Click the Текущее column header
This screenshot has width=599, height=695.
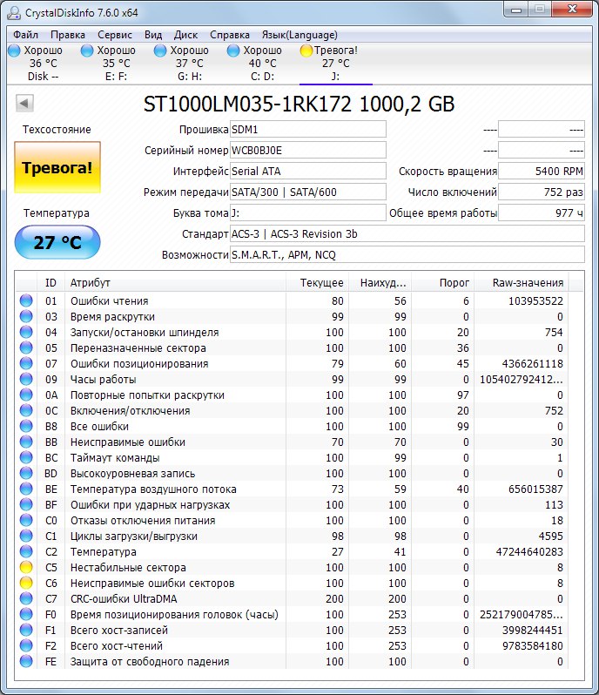point(317,282)
